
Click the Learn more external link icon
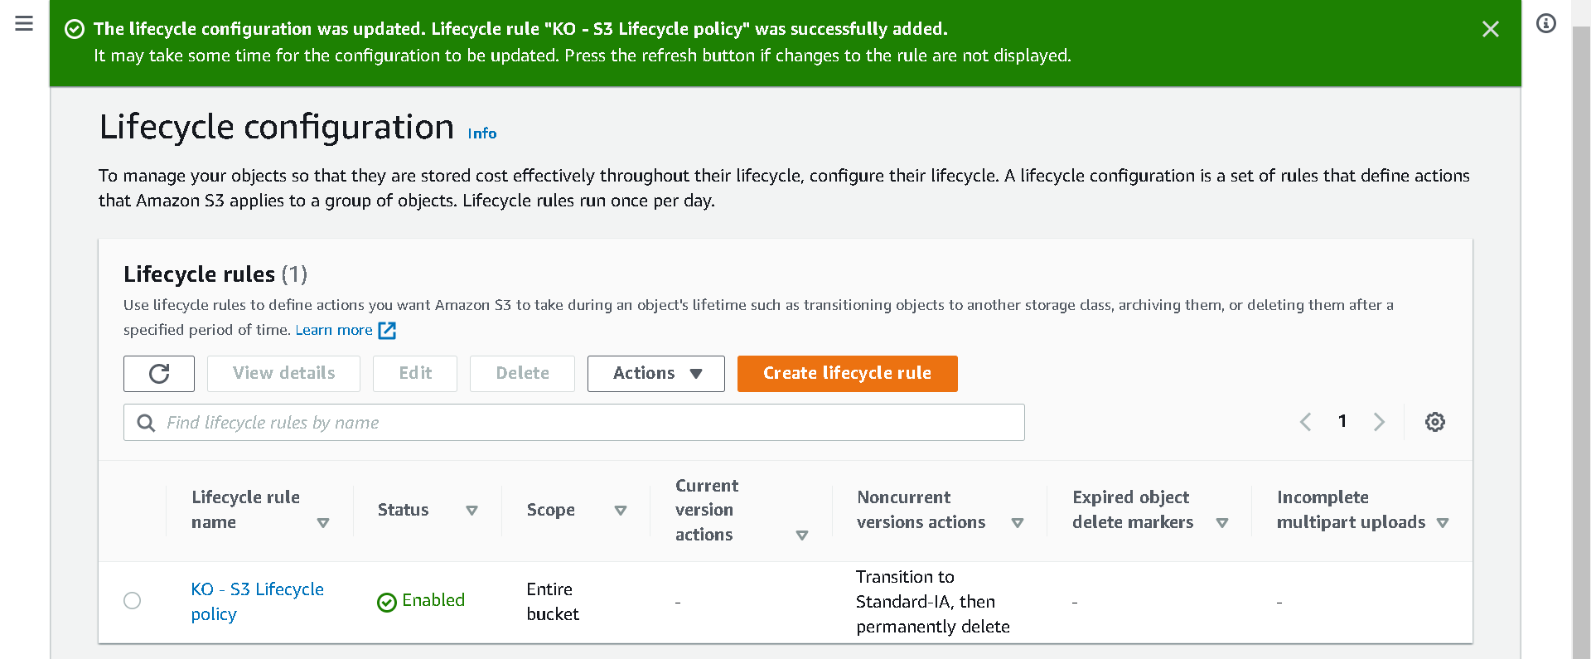tap(387, 331)
